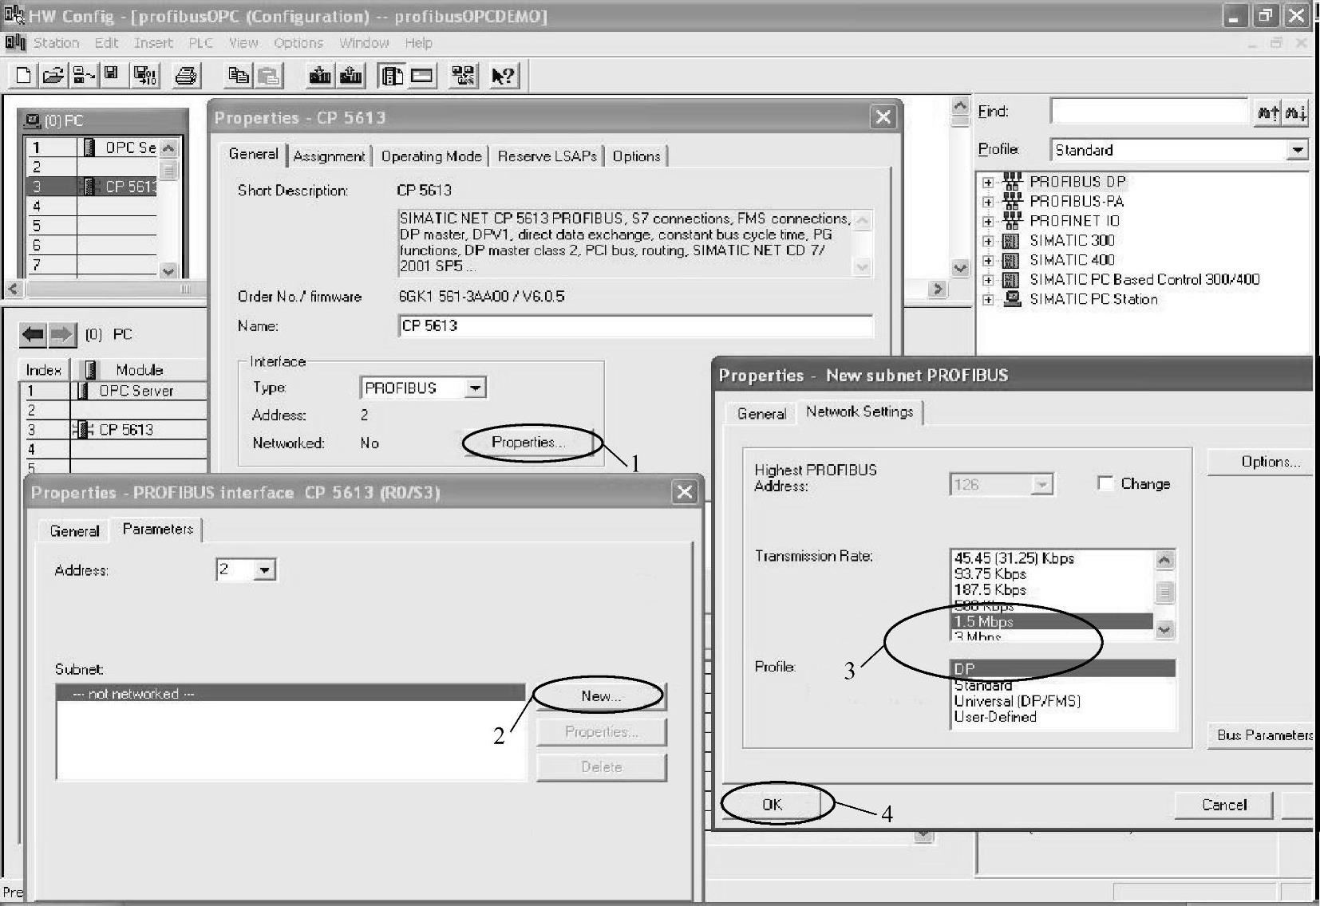Viewport: 1320px width, 906px height.
Task: Click into the catalog Find input field
Action: pyautogui.click(x=1149, y=112)
